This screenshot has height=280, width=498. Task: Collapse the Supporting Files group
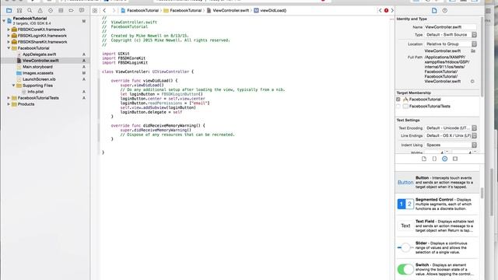[x=14, y=86]
